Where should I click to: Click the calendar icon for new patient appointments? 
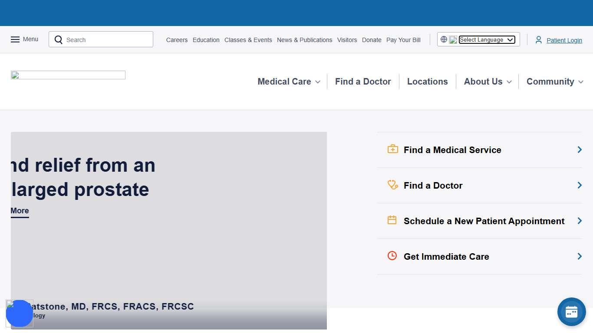[392, 220]
